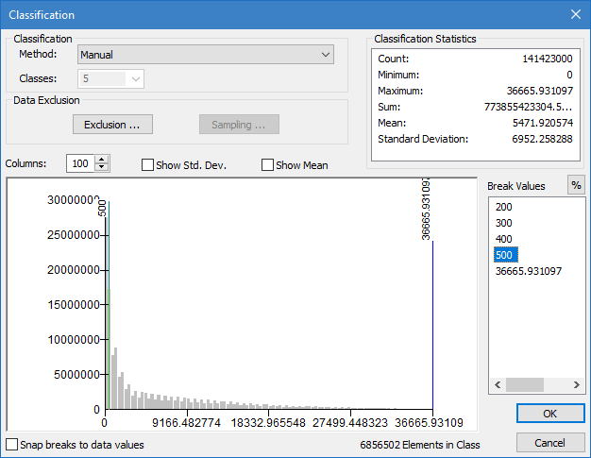Increase Columns count with up arrow

tap(102, 160)
